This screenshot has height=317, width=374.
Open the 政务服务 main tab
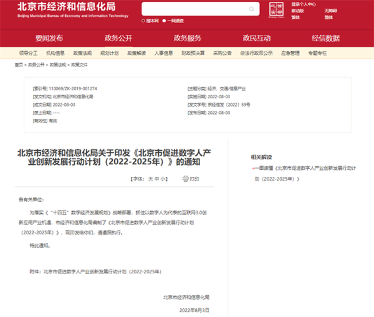[187, 38]
